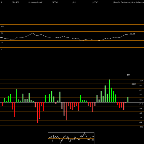Click the MR axis label -20
The width and height of the screenshot is (144, 144).
click(x=141, y=109)
